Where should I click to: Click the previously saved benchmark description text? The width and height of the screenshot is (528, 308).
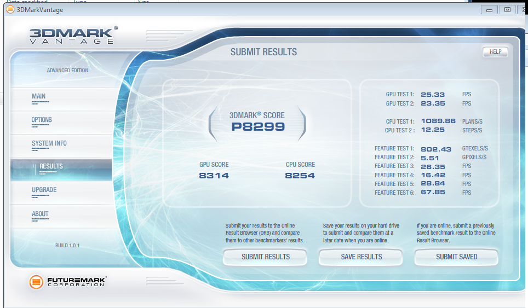coord(456,233)
